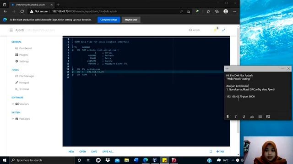Image resolution: width=293 pixels, height=164 pixels.
Task: Open Plugins in the sidebar
Action: click(22, 55)
